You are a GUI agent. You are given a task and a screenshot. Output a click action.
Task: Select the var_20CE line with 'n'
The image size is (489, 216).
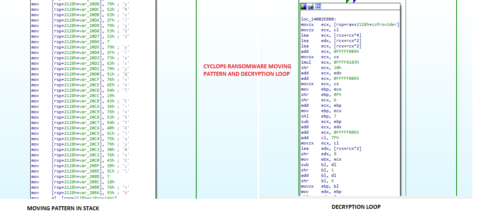click(80, 85)
